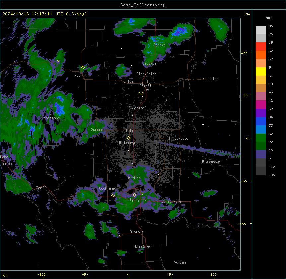Select the red swatch in dBZ legend
This screenshot has width=286, height=279.
click(261, 46)
